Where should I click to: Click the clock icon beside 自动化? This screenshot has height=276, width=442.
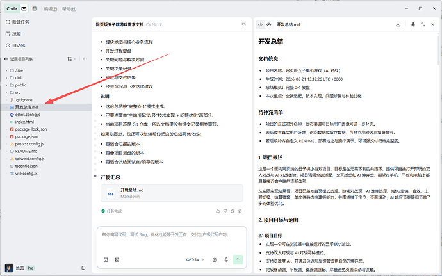coord(8,45)
